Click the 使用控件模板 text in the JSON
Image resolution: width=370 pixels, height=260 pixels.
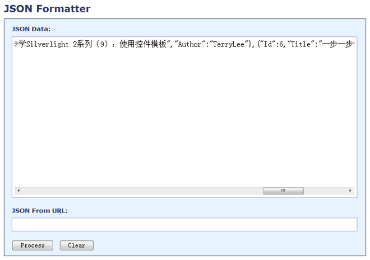[143, 45]
